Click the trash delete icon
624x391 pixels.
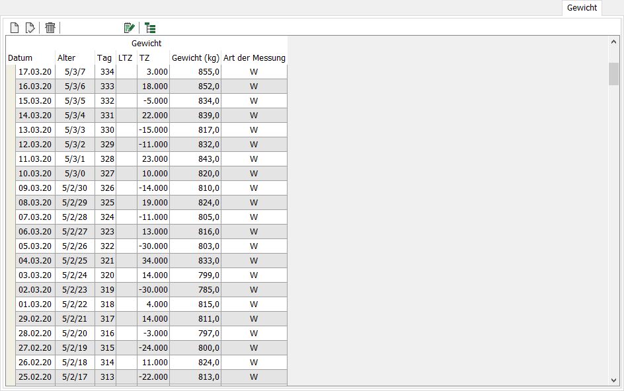pos(50,28)
